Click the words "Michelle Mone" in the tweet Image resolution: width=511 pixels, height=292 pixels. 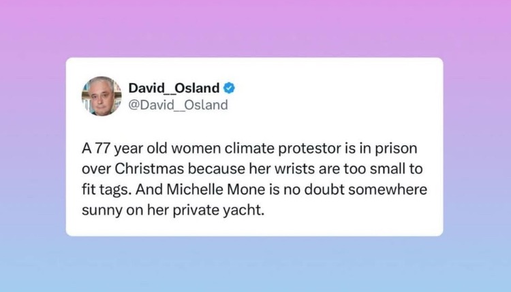(216, 189)
